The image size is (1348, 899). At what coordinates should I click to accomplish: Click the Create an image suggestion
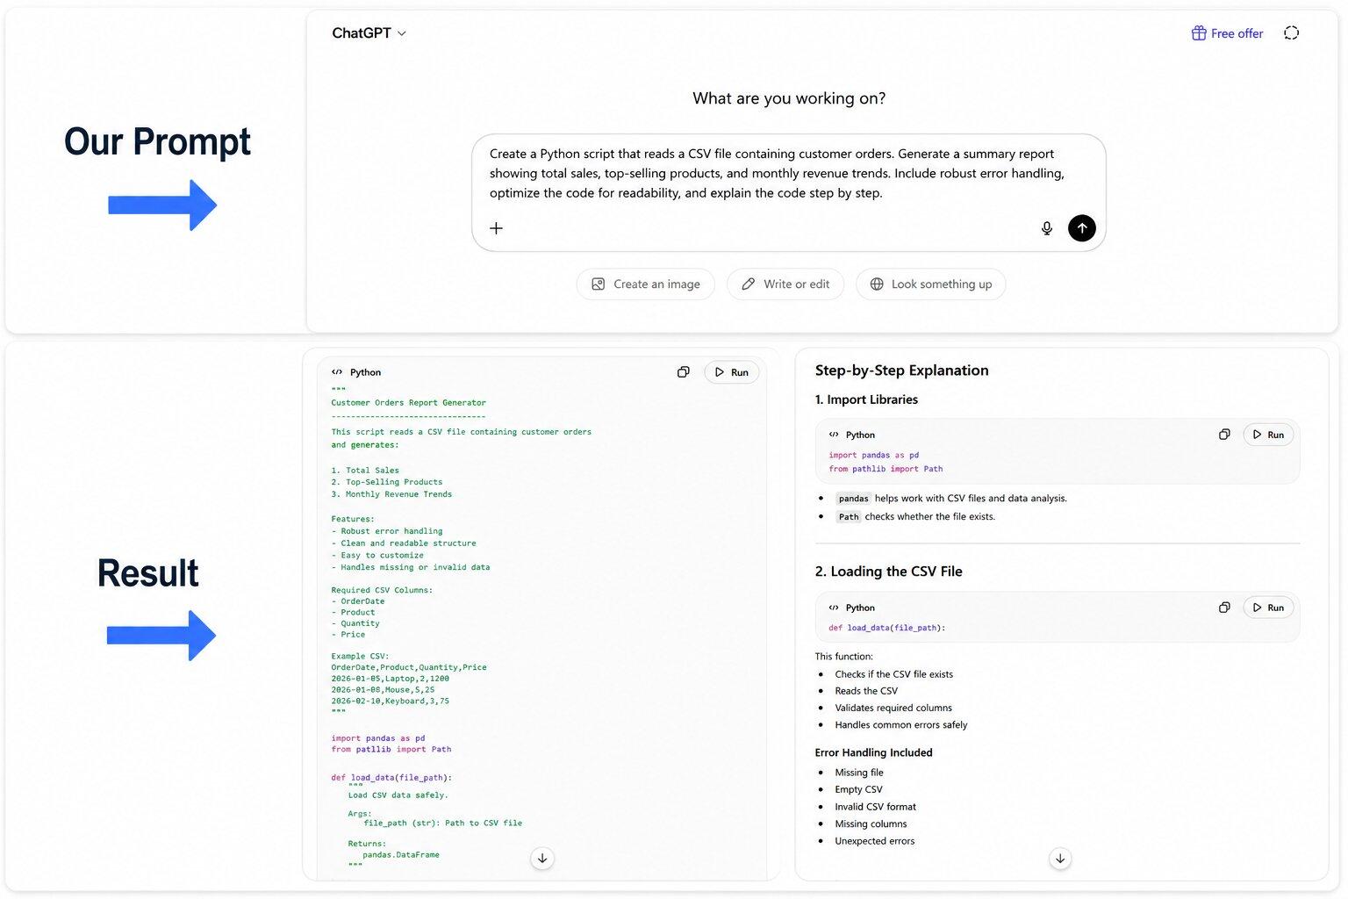[x=645, y=284]
